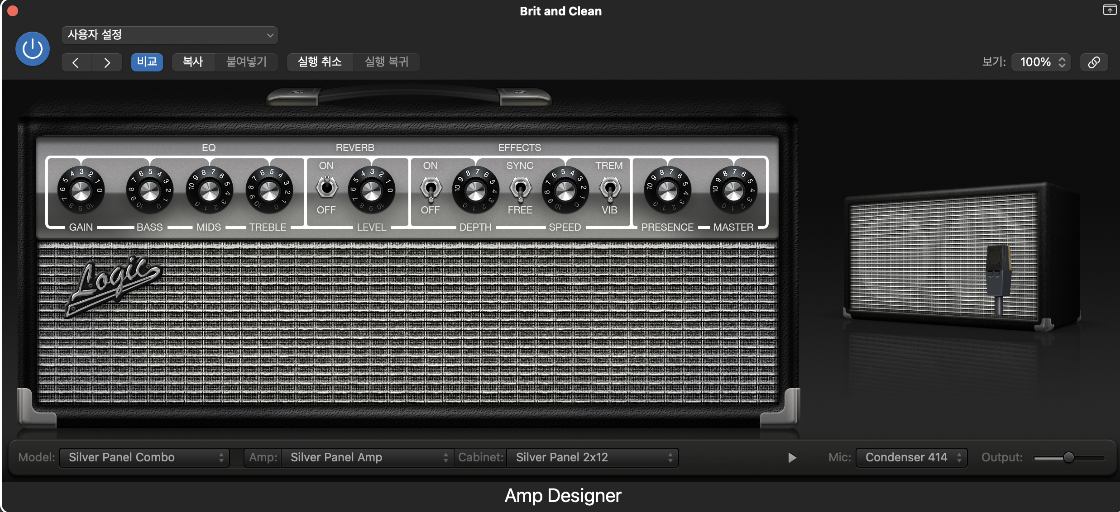Click the 붙여넣기 paste button
This screenshot has height=512, width=1120.
point(246,62)
